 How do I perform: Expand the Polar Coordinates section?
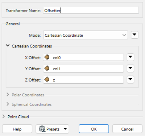pyautogui.click(x=8, y=95)
